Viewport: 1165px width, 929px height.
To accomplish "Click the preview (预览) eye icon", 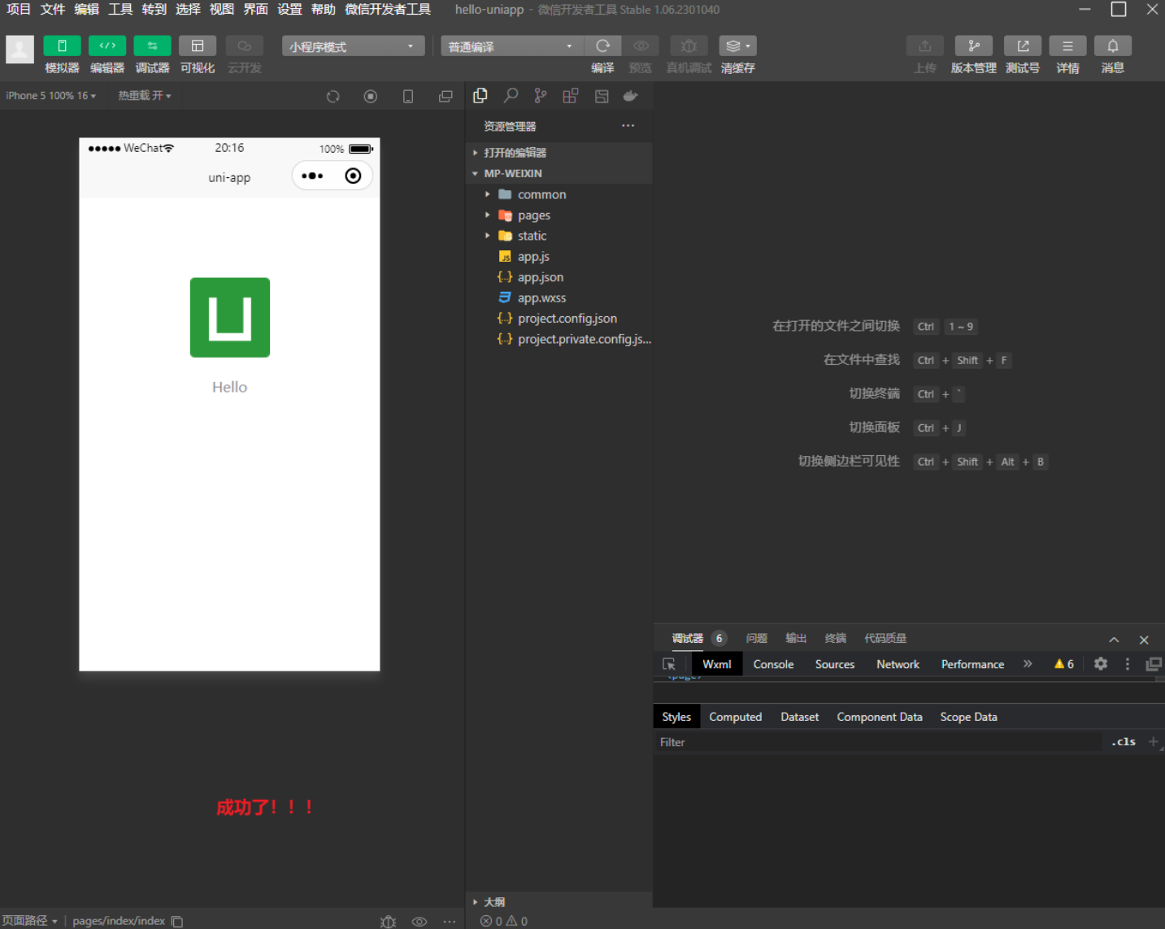I will click(x=641, y=46).
